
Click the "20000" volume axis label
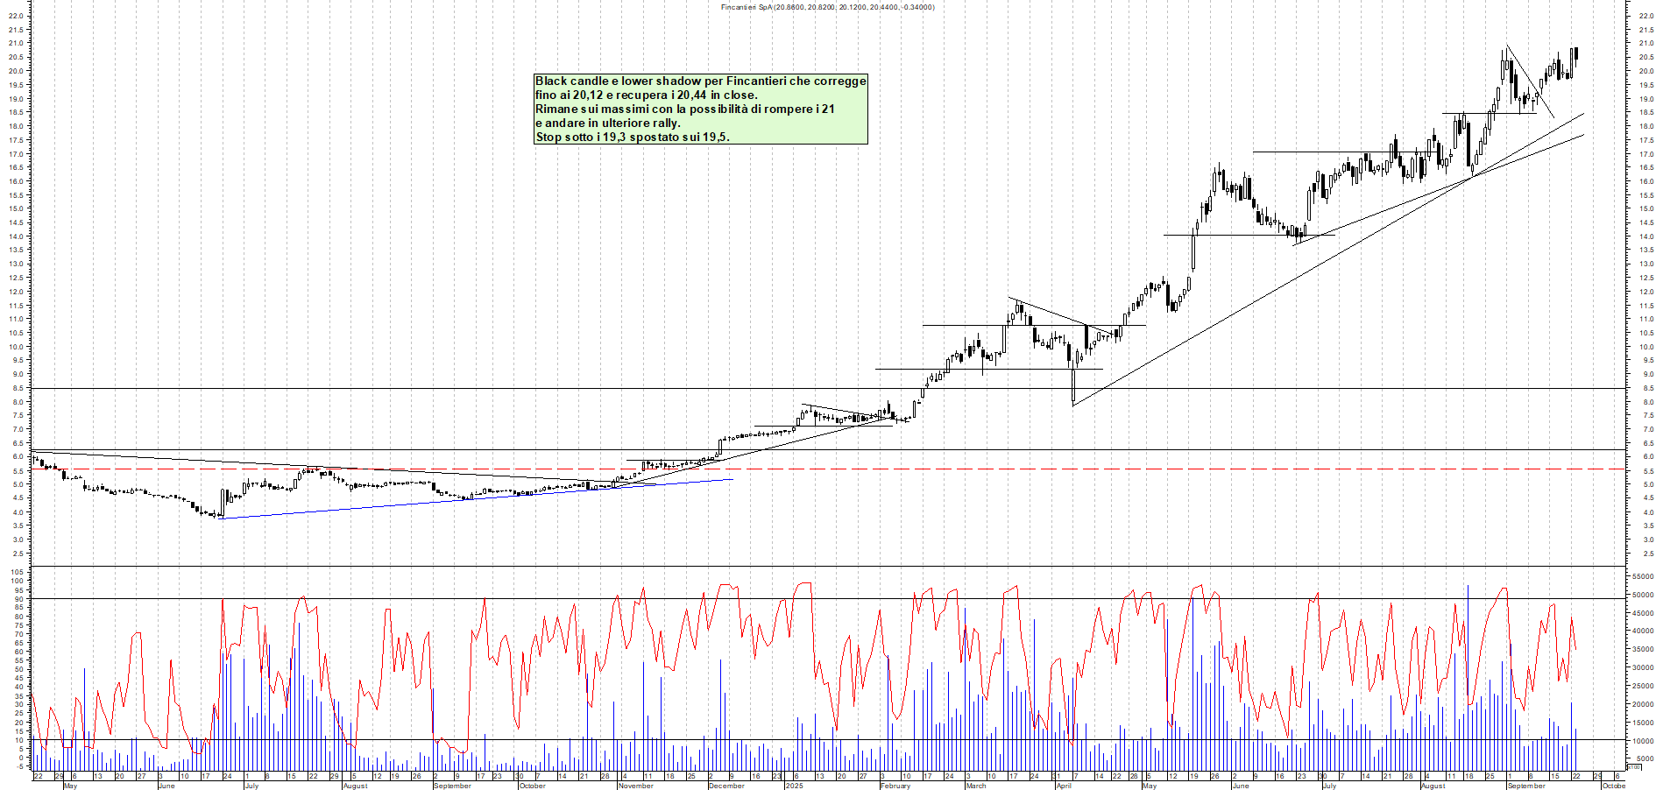(x=1642, y=704)
